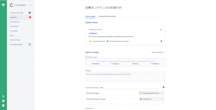Click the View status page link
216x110 pixels.
click(x=16, y=44)
